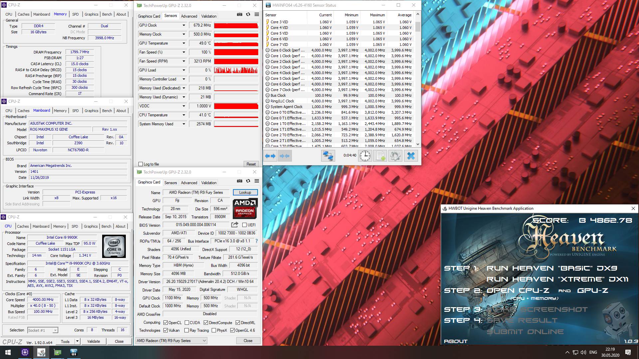Open Caches tab in Mainboard CPU-Z window
Viewport: 639px width, 359px height.
point(23,111)
